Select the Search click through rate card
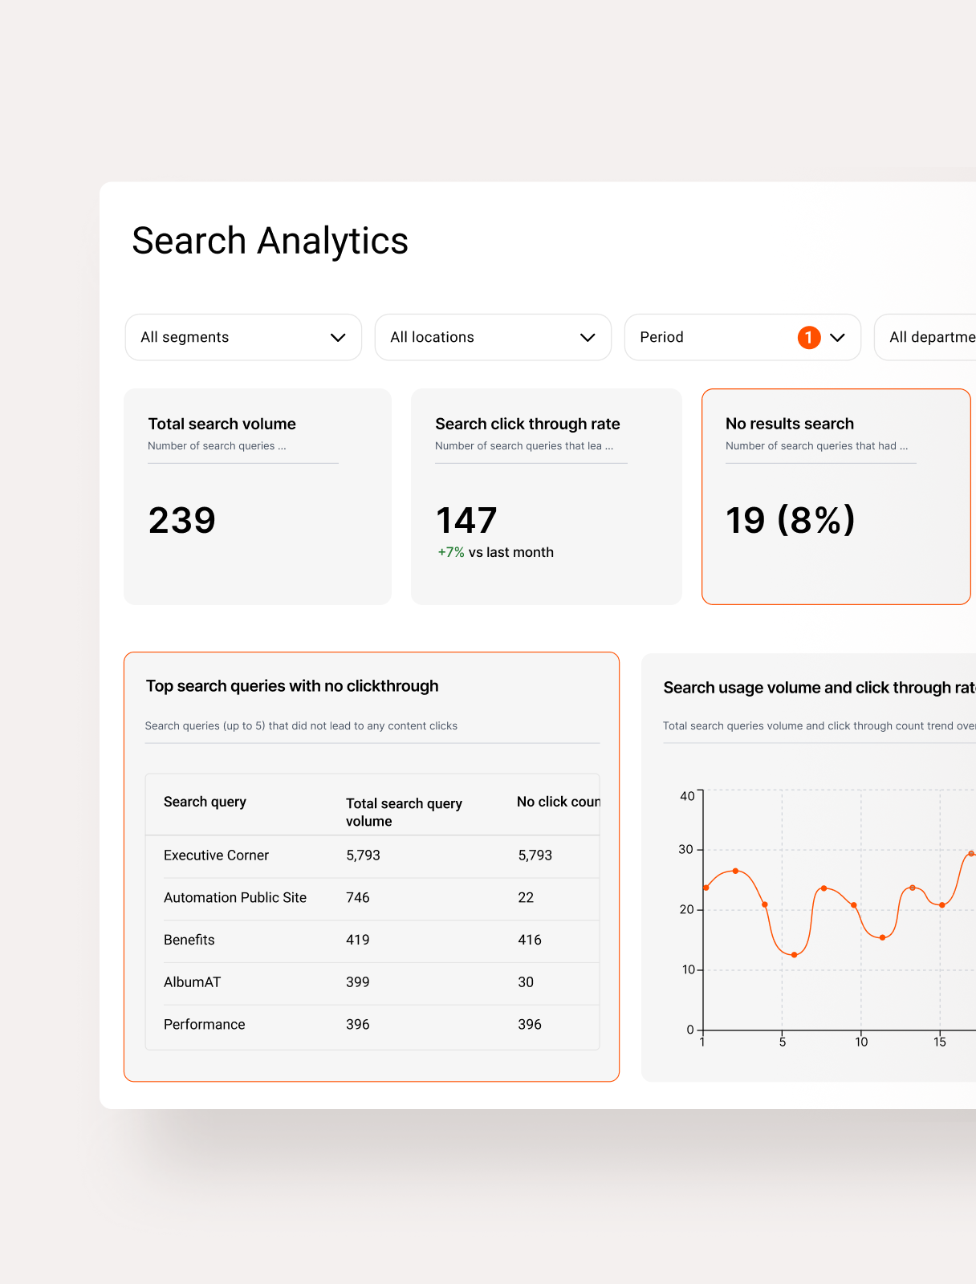This screenshot has width=976, height=1284. click(547, 497)
